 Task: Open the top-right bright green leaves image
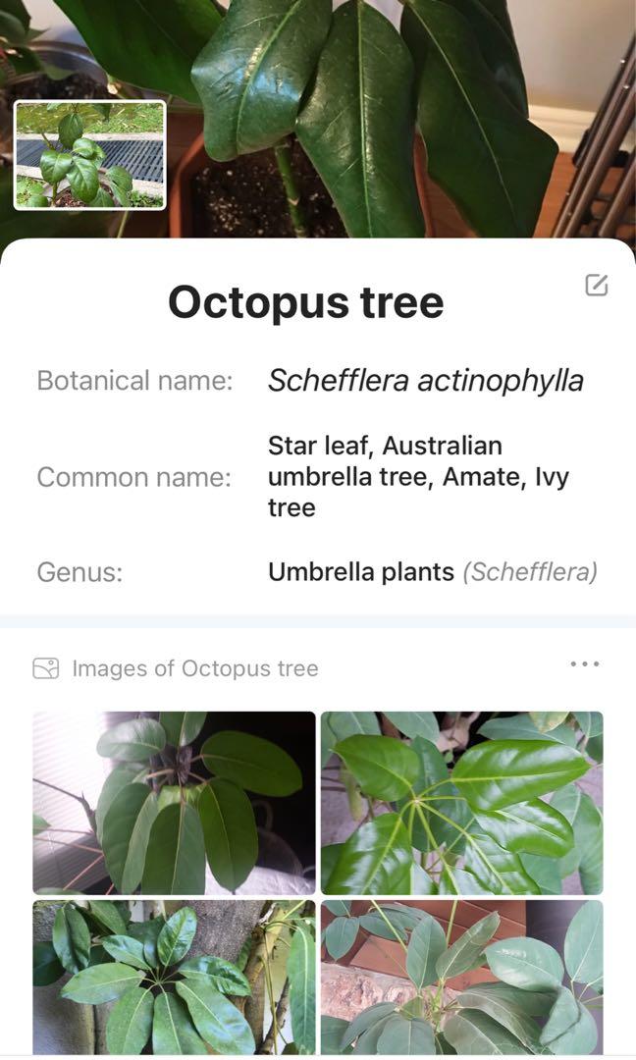pos(461,799)
